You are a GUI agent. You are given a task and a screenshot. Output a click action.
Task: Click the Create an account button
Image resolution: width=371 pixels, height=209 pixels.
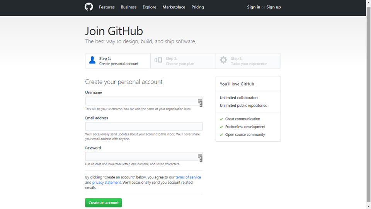pyautogui.click(x=104, y=203)
